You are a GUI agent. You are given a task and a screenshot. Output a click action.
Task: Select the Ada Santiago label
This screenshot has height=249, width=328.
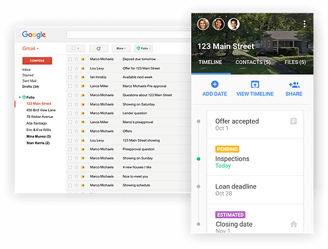click(x=36, y=123)
